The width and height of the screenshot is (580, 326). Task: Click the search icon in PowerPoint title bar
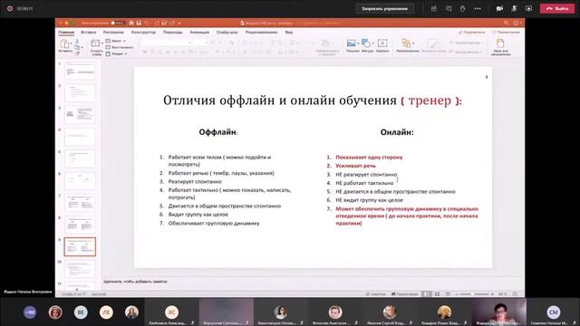pos(506,23)
